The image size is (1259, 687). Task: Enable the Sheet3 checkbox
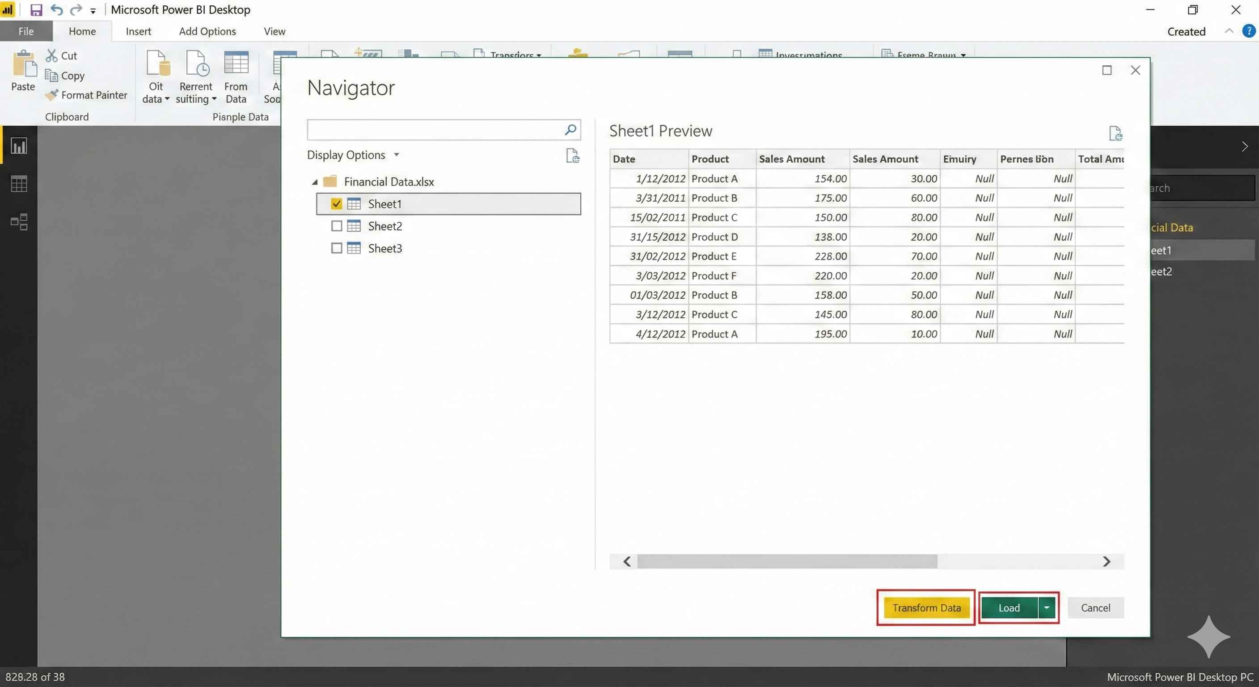336,248
